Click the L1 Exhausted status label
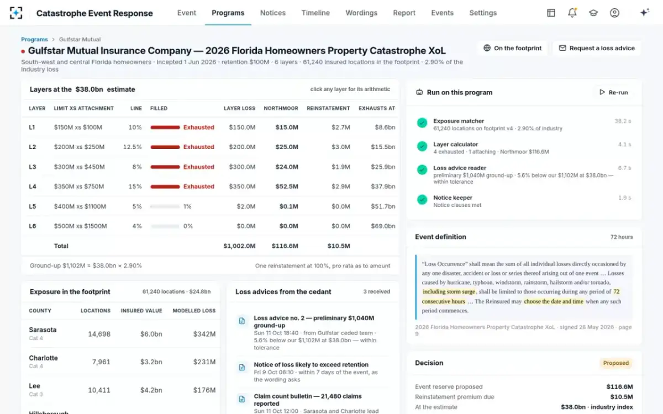 coord(199,128)
